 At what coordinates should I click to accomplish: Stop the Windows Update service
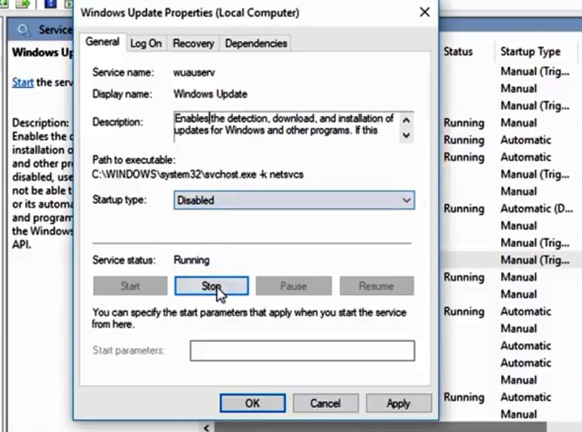coord(212,286)
